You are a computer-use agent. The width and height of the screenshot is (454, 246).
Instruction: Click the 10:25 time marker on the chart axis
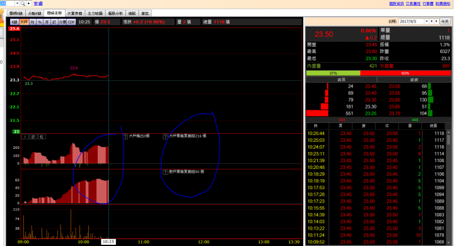point(108,242)
